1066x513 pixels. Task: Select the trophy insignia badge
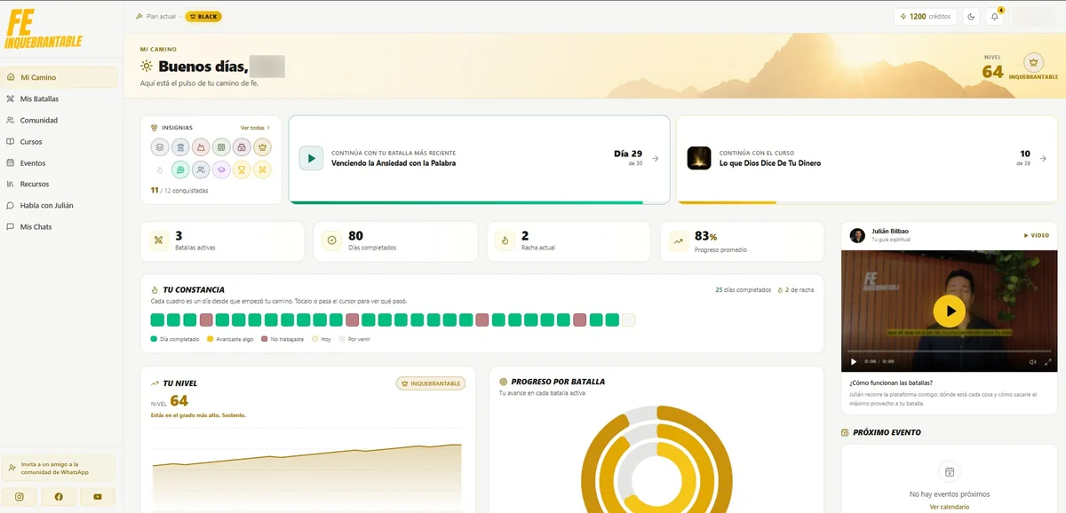[x=242, y=170]
